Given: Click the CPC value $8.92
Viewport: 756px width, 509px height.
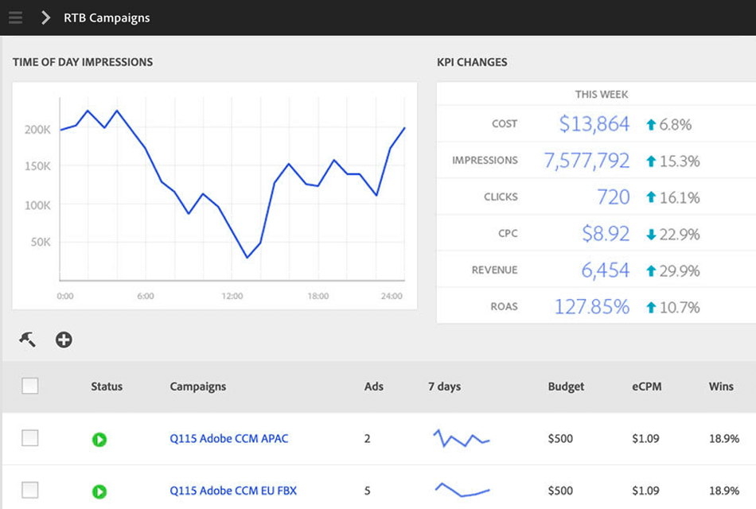Looking at the screenshot, I should (x=605, y=234).
